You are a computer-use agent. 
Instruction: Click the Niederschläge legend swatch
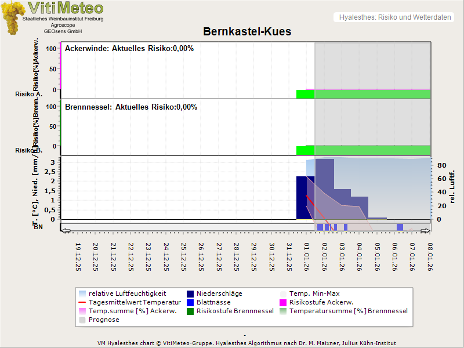191,293
